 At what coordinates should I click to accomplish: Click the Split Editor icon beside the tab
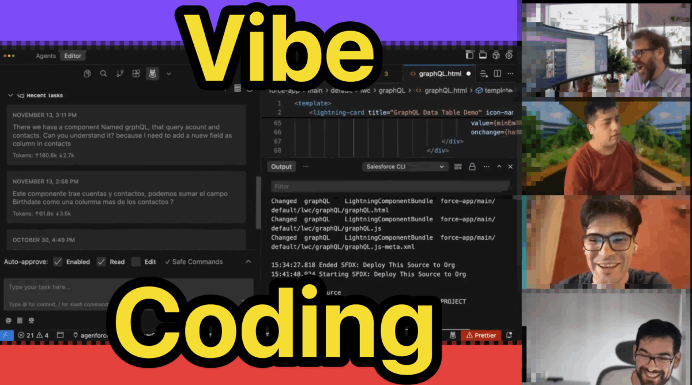(x=497, y=74)
